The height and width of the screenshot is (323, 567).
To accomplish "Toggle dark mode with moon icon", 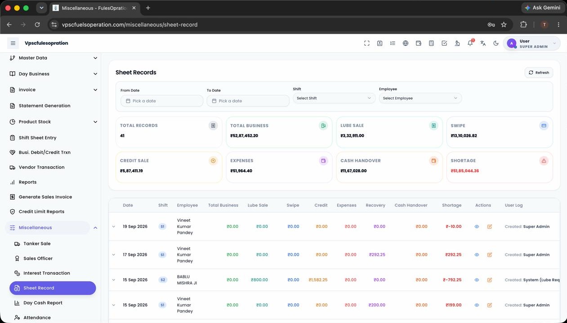I will point(496,43).
